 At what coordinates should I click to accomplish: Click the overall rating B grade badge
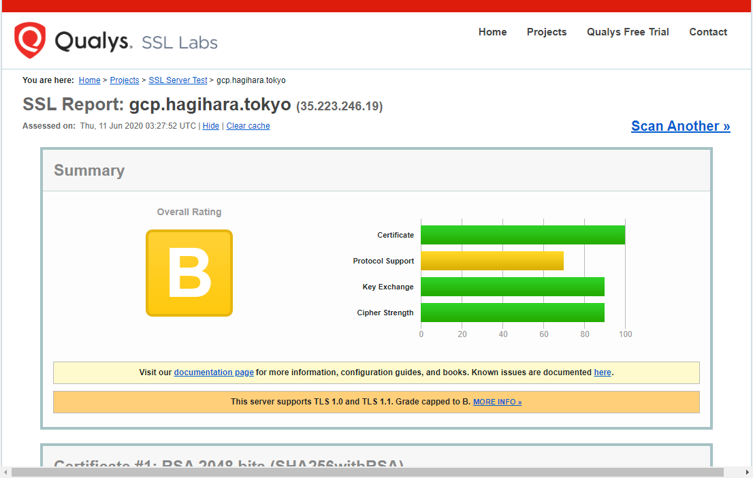click(189, 273)
